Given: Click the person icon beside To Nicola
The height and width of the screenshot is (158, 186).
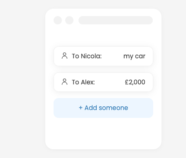Looking at the screenshot, I should click(x=64, y=56).
